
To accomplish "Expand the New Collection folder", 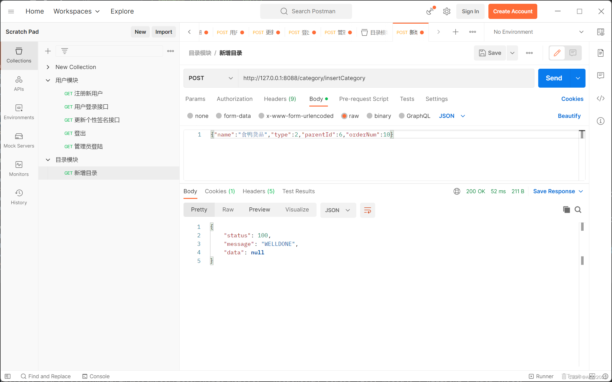I will pos(48,67).
